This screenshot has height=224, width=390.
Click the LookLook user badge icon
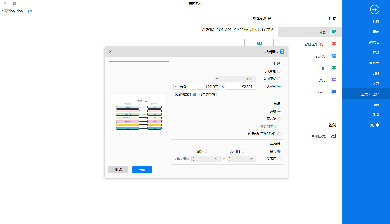click(x=6, y=11)
